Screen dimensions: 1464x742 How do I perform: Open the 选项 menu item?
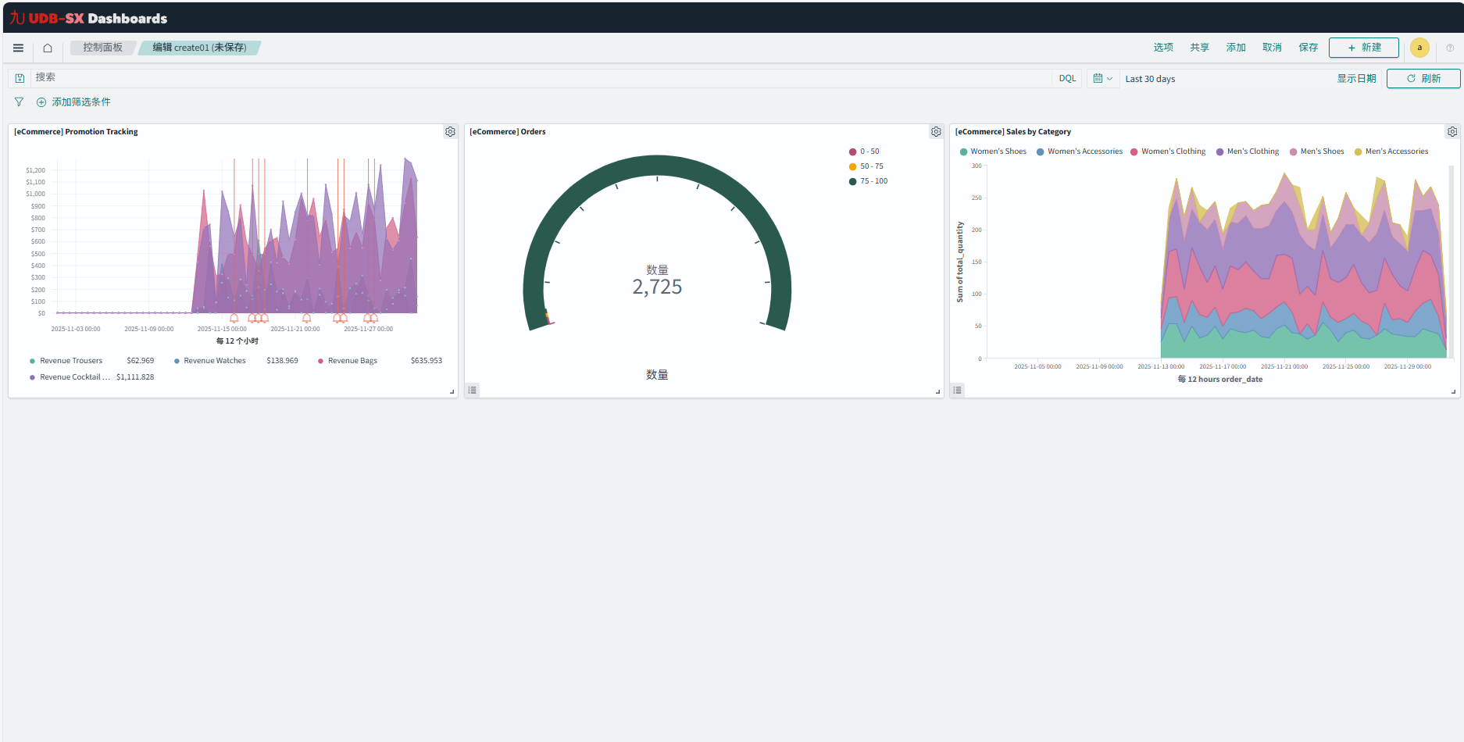[x=1163, y=48]
